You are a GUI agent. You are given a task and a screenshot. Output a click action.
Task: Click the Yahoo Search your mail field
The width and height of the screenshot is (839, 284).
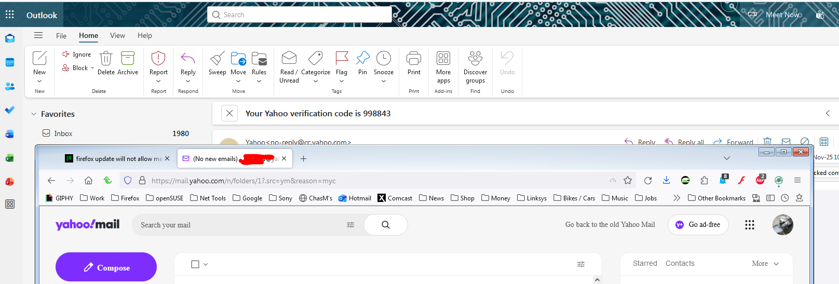239,225
